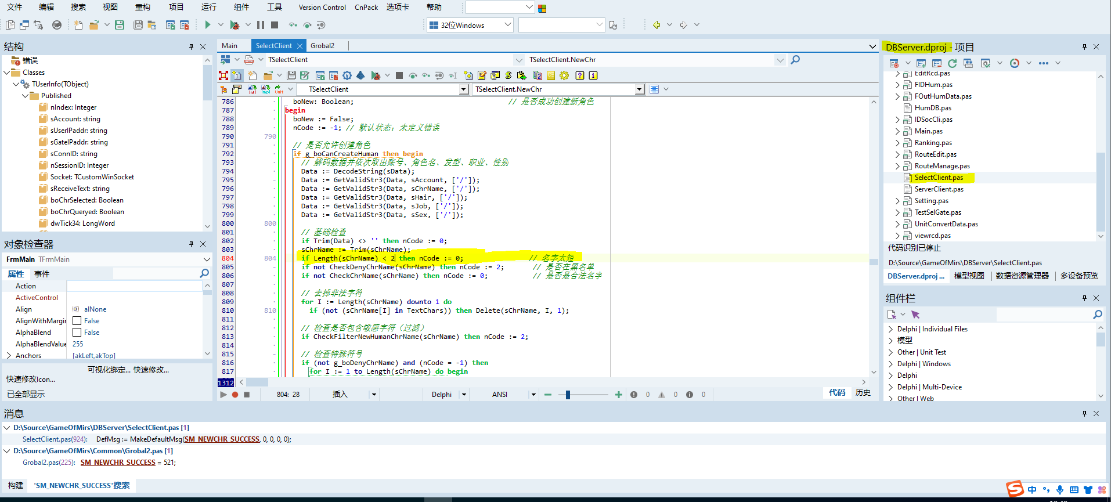Click the yellow gear options icon in editor toolbar
Screen dimensions: 1111x502
point(564,75)
